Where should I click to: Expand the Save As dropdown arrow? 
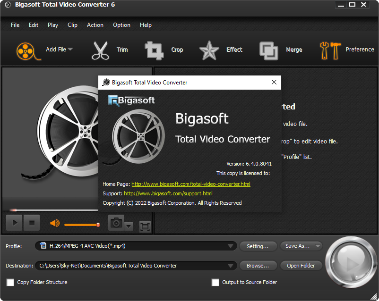(318, 246)
